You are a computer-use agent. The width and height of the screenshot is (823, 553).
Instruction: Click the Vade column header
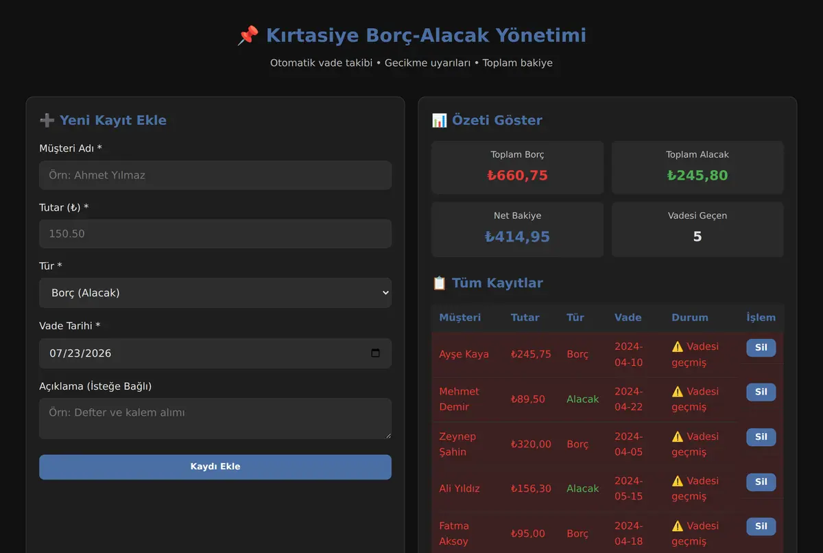628,318
